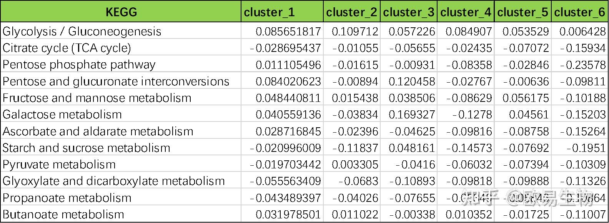The width and height of the screenshot is (609, 223).
Task: Select the cell with value 0.169327
Action: [x=412, y=115]
